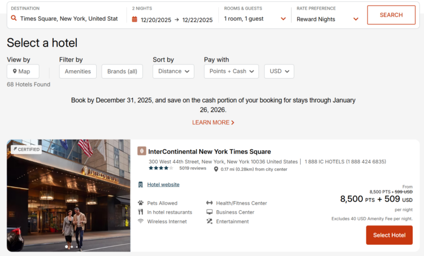Expand the Rate Preference dropdown
Screen dimensions: 424x256
point(356,19)
